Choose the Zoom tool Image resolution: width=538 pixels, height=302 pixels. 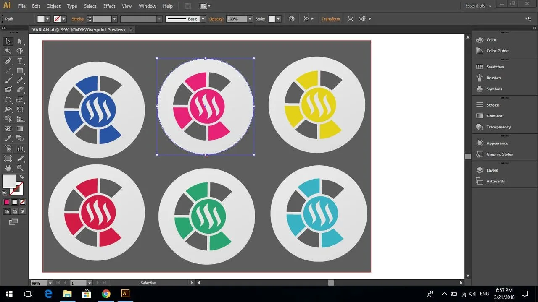(20, 168)
